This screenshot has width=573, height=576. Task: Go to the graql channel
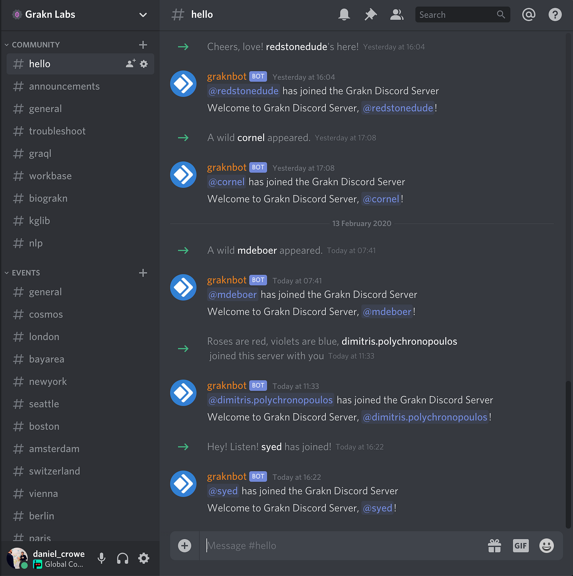80,154
